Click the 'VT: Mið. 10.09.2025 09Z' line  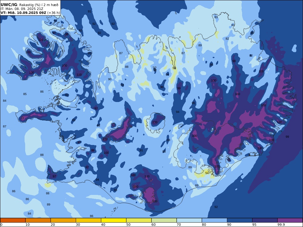[x=30, y=13]
